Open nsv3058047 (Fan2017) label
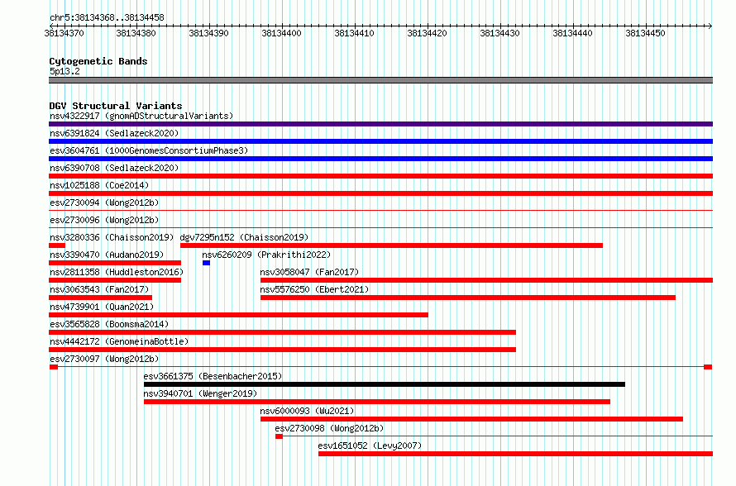The width and height of the screenshot is (736, 486). pyautogui.click(x=309, y=272)
